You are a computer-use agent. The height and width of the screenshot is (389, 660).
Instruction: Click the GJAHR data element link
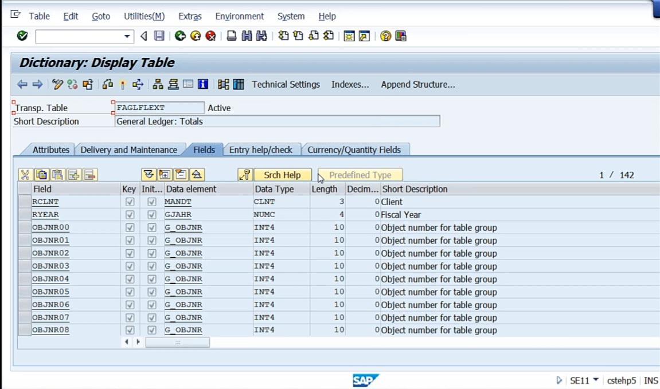point(178,214)
